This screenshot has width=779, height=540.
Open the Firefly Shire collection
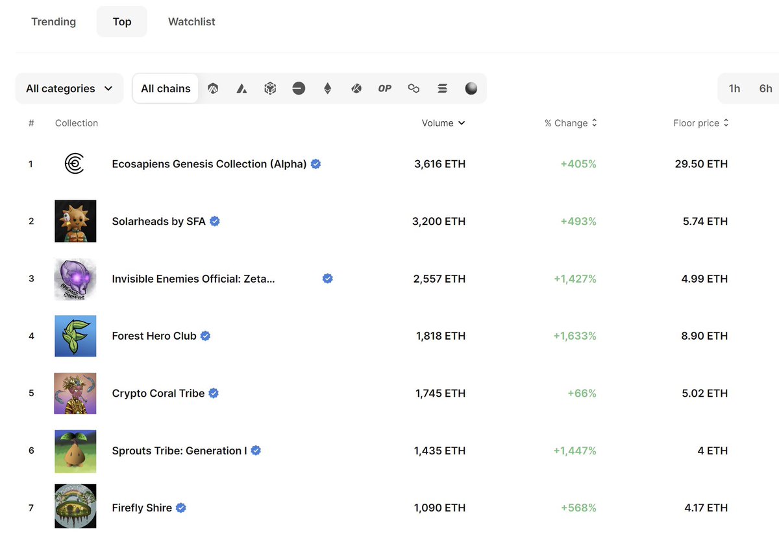pos(141,508)
